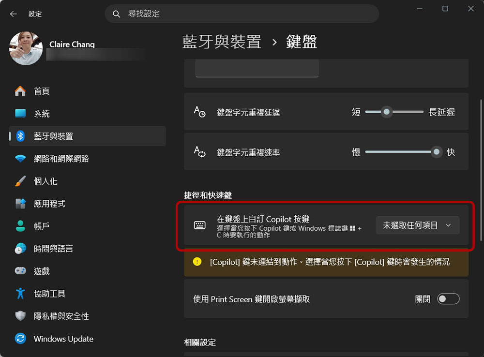The height and width of the screenshot is (357, 484).
Task: Click the yellow warning icon in the Copilot notice
Action: [197, 262]
